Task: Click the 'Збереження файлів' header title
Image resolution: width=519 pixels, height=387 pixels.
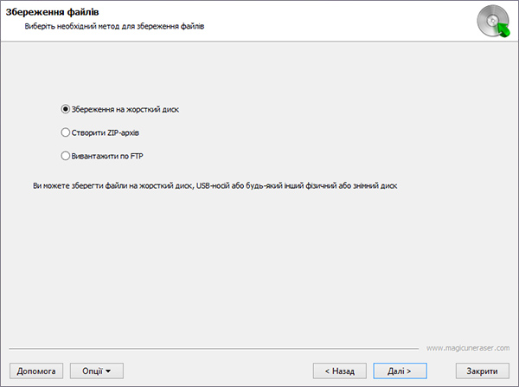Action: tap(52, 12)
